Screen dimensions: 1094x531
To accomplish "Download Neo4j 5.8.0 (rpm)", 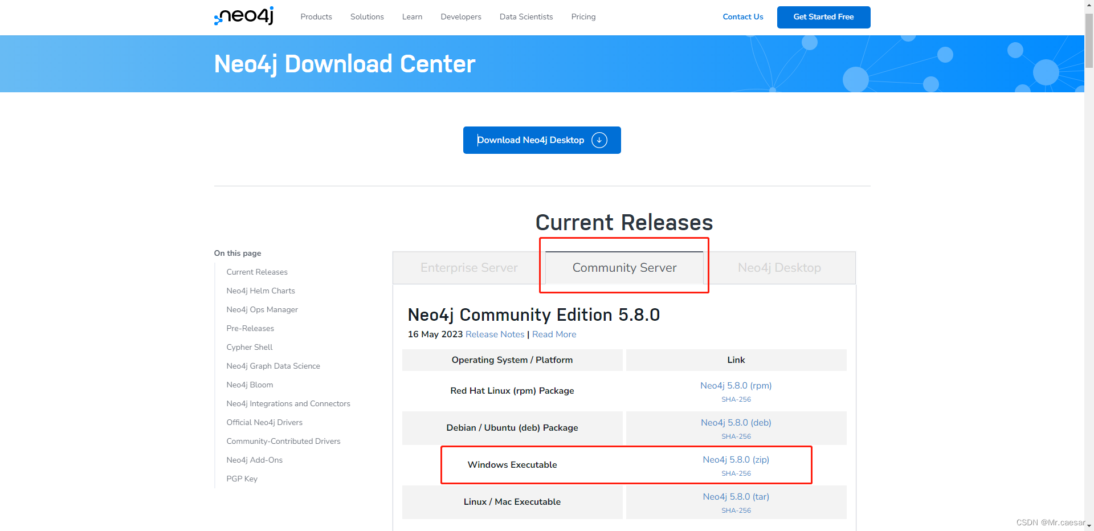I will pyautogui.click(x=736, y=386).
